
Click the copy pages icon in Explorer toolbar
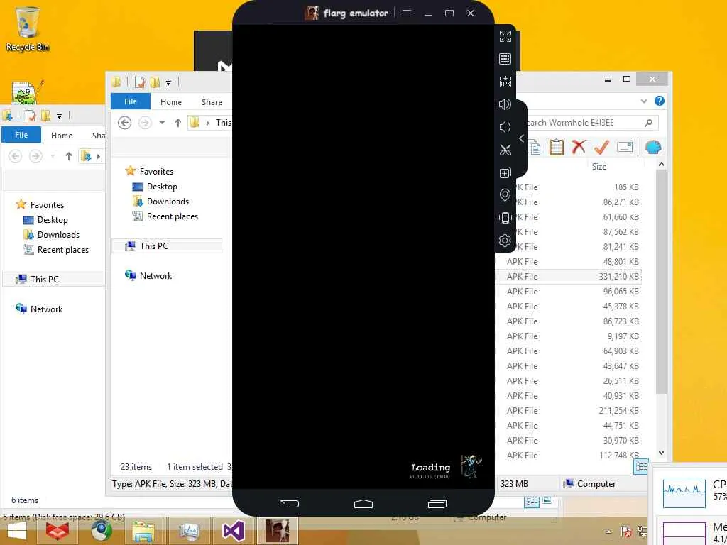click(534, 147)
